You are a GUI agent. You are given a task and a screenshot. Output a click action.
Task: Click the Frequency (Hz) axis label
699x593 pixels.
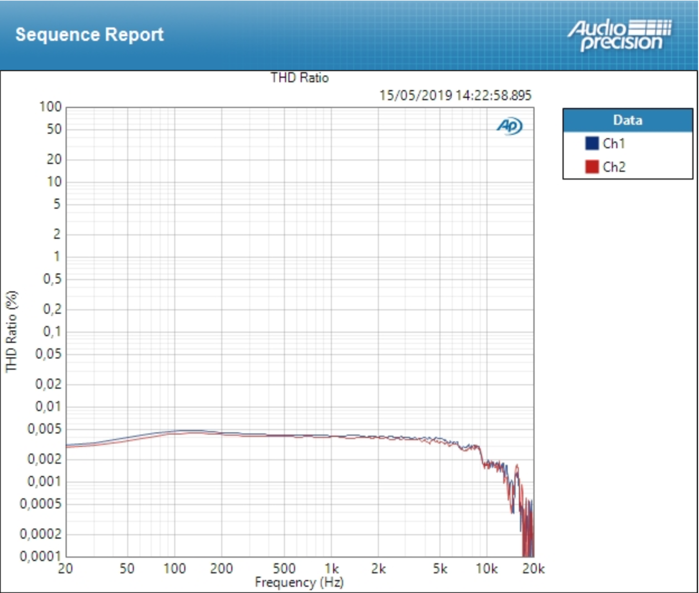click(299, 582)
